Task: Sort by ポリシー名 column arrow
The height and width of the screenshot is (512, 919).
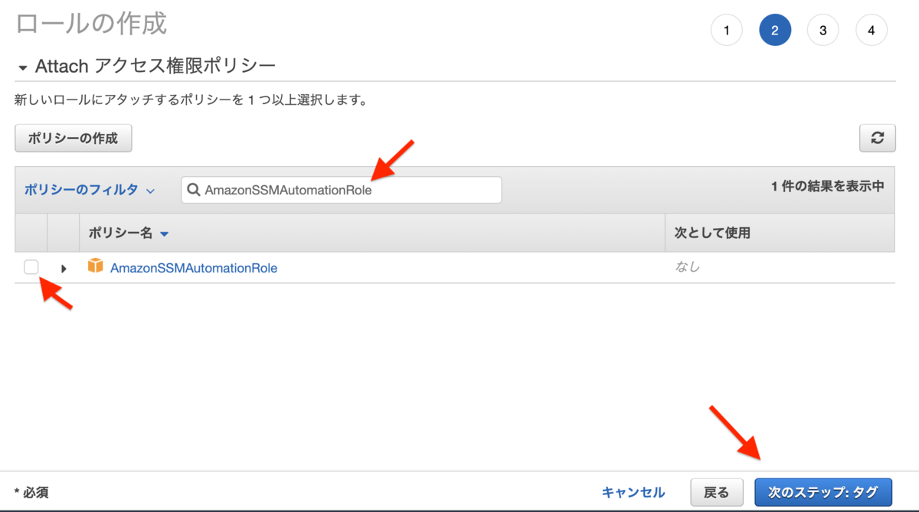Action: (164, 233)
